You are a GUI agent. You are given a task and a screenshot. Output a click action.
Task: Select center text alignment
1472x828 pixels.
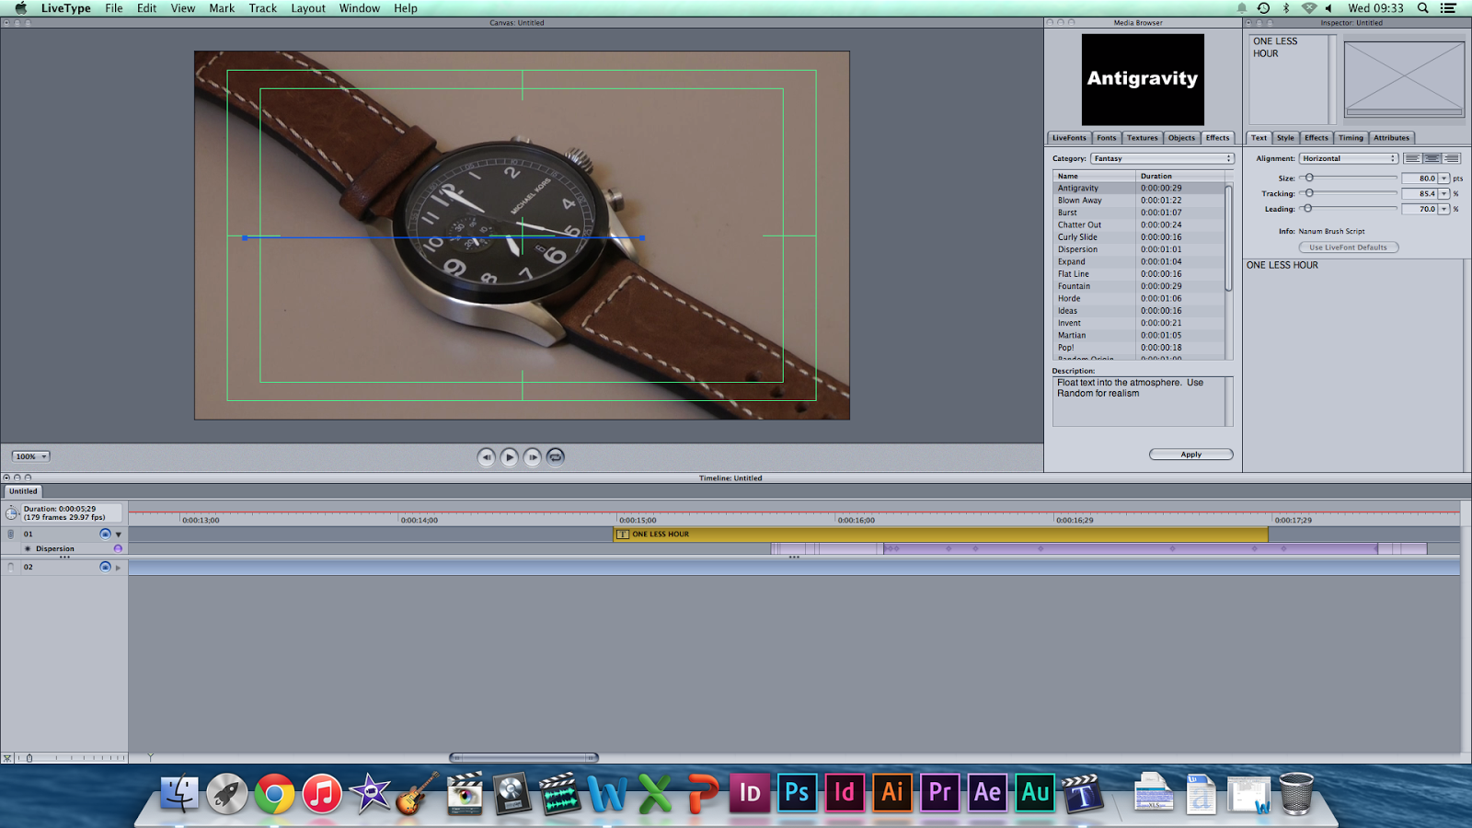click(1432, 158)
